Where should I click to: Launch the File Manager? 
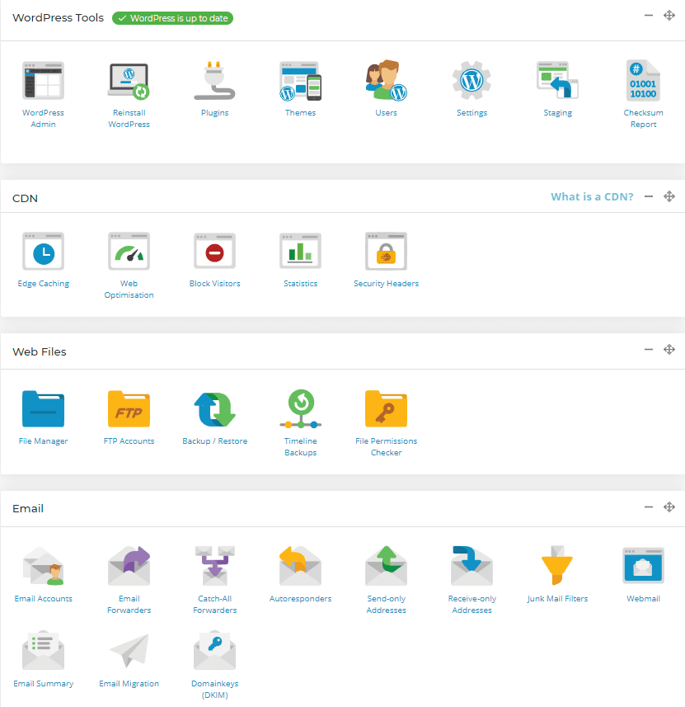[43, 409]
